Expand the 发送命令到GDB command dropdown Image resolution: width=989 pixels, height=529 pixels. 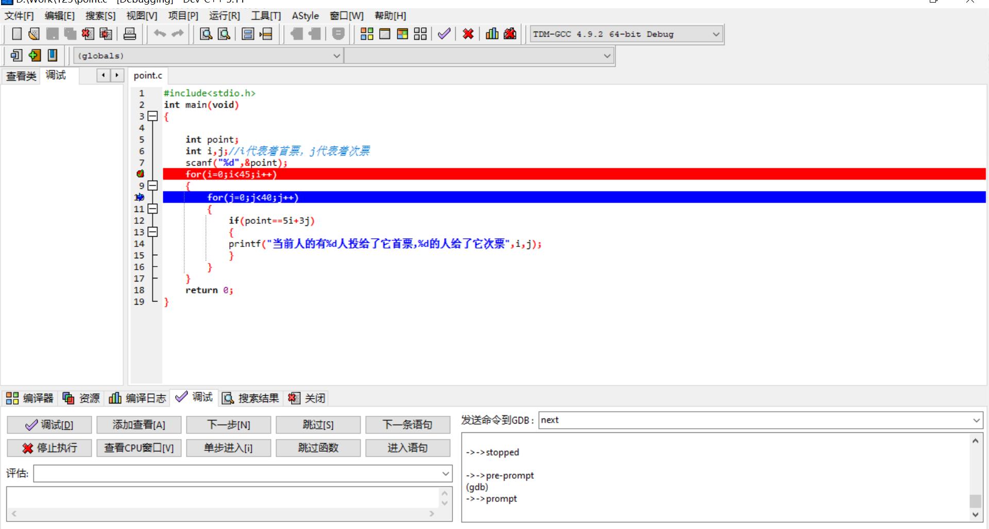tap(976, 420)
